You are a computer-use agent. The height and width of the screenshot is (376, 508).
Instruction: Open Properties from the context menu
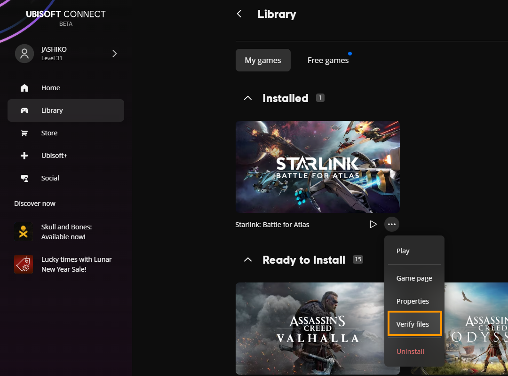click(414, 301)
